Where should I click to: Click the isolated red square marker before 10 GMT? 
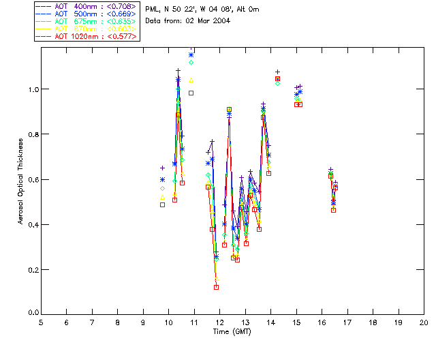point(162,205)
